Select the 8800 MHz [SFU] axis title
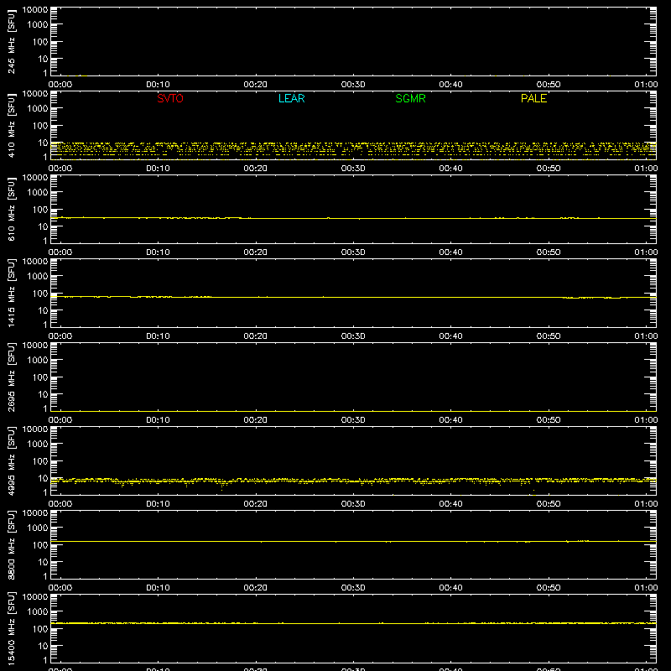This screenshot has width=671, height=671. [x=11, y=544]
